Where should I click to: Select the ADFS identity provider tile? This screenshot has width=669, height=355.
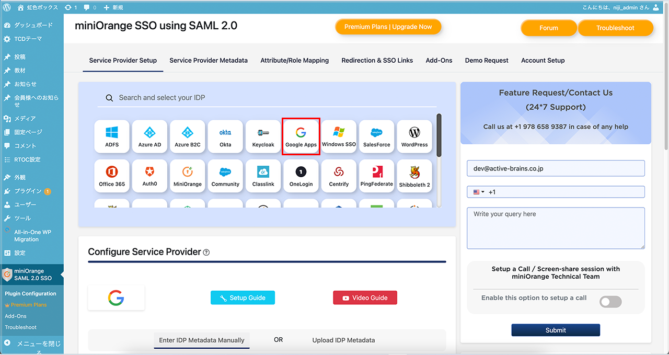coord(112,136)
